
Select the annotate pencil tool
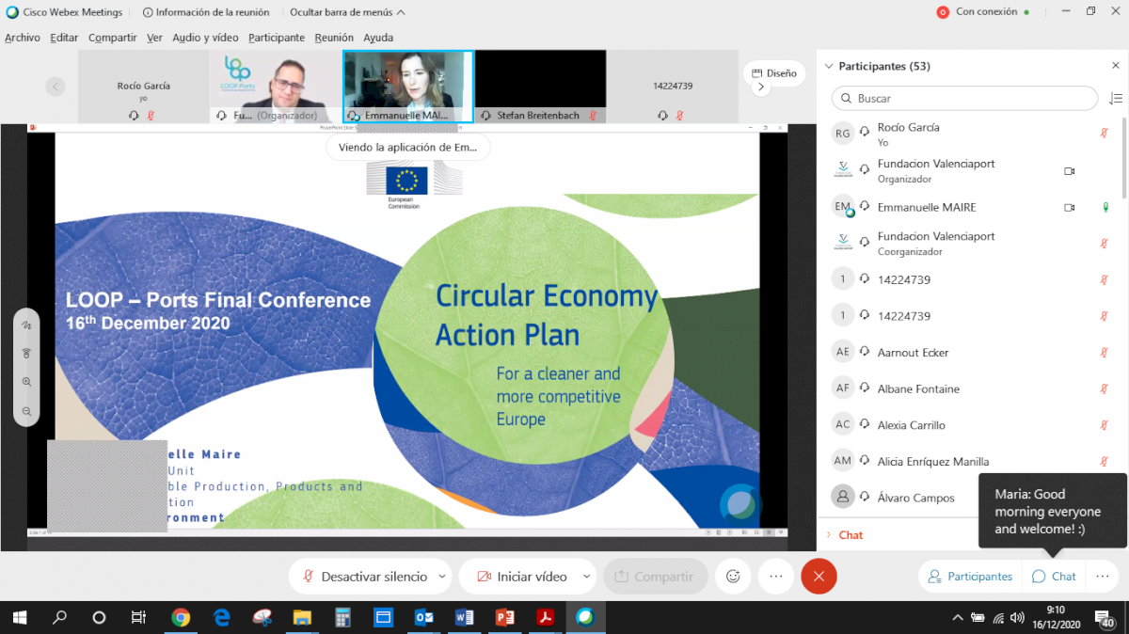pos(26,325)
